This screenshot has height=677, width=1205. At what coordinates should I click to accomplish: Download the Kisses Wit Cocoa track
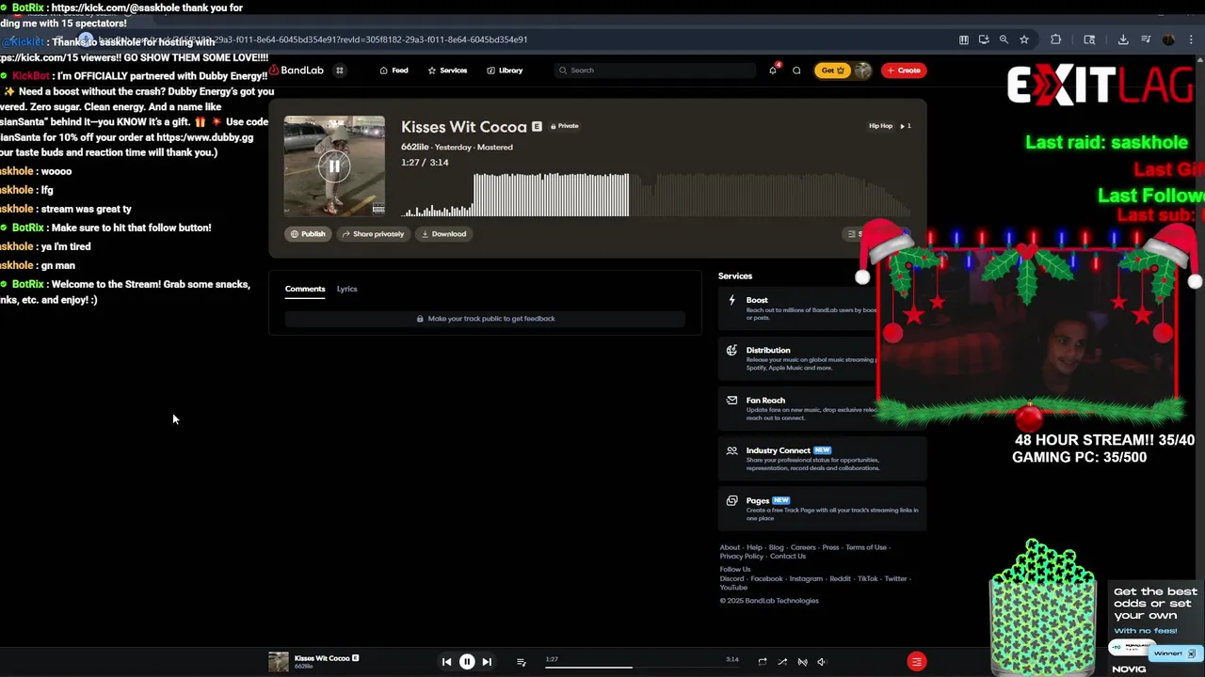(443, 234)
